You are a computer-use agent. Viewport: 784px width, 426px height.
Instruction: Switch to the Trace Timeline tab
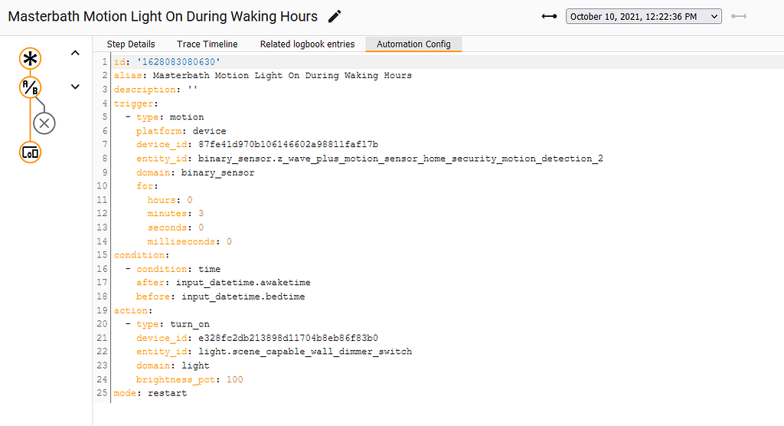(207, 44)
